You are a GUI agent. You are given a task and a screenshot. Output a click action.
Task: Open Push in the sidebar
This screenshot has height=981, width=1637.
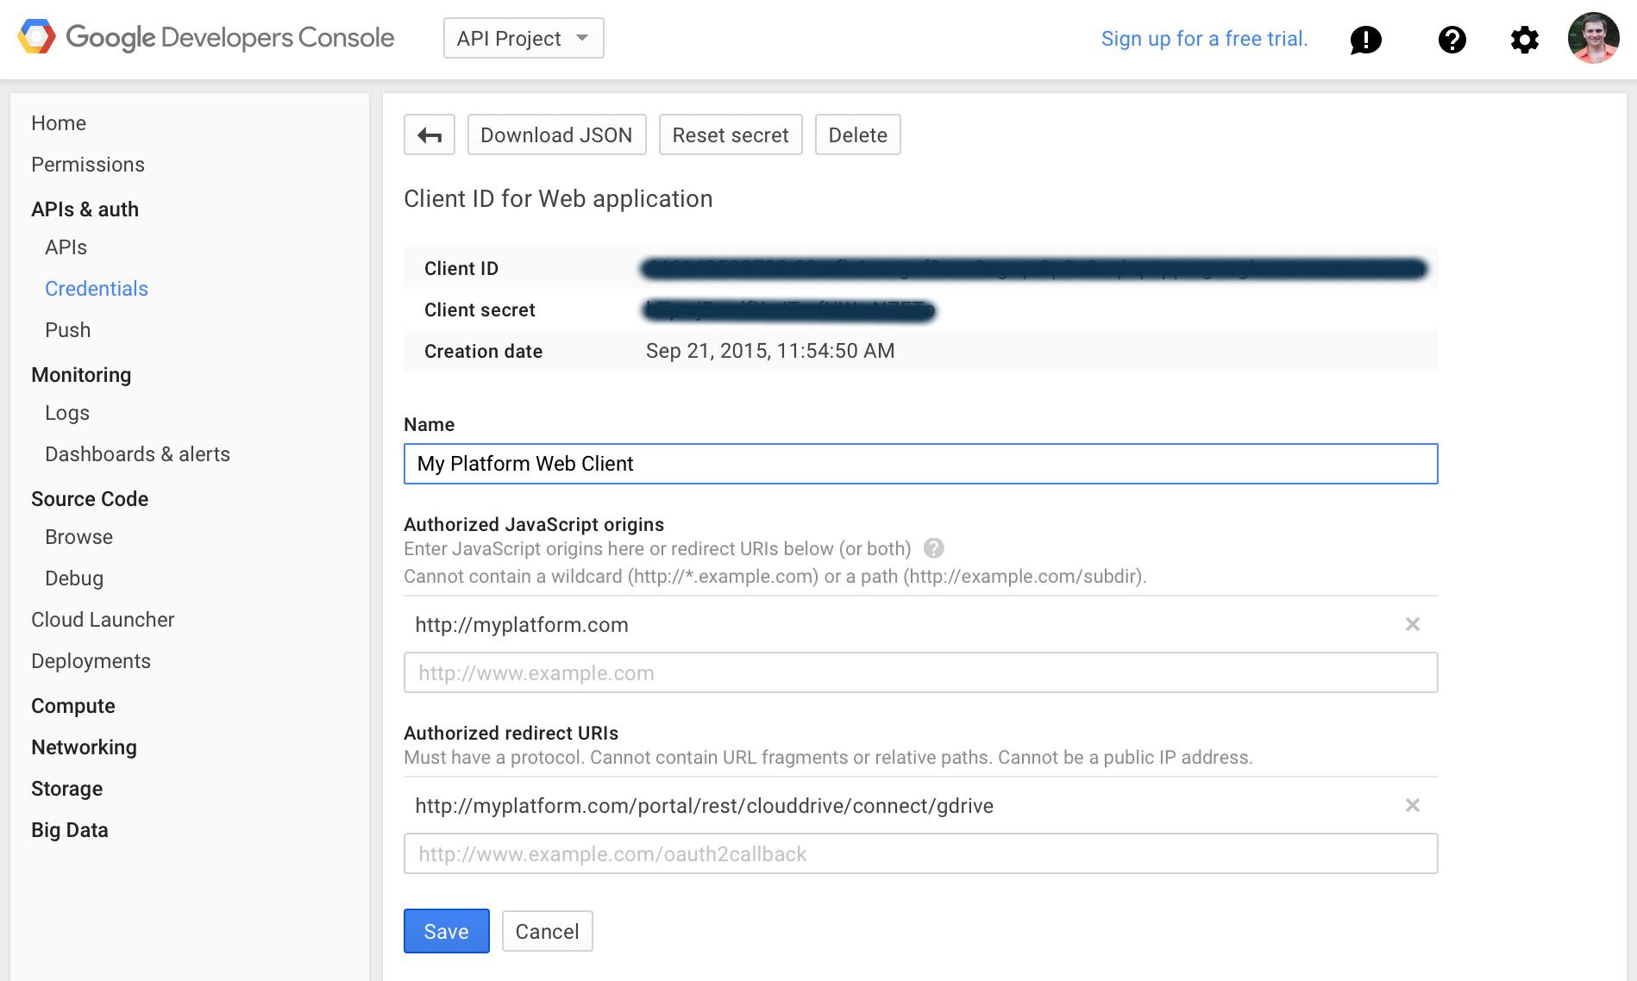tap(67, 330)
